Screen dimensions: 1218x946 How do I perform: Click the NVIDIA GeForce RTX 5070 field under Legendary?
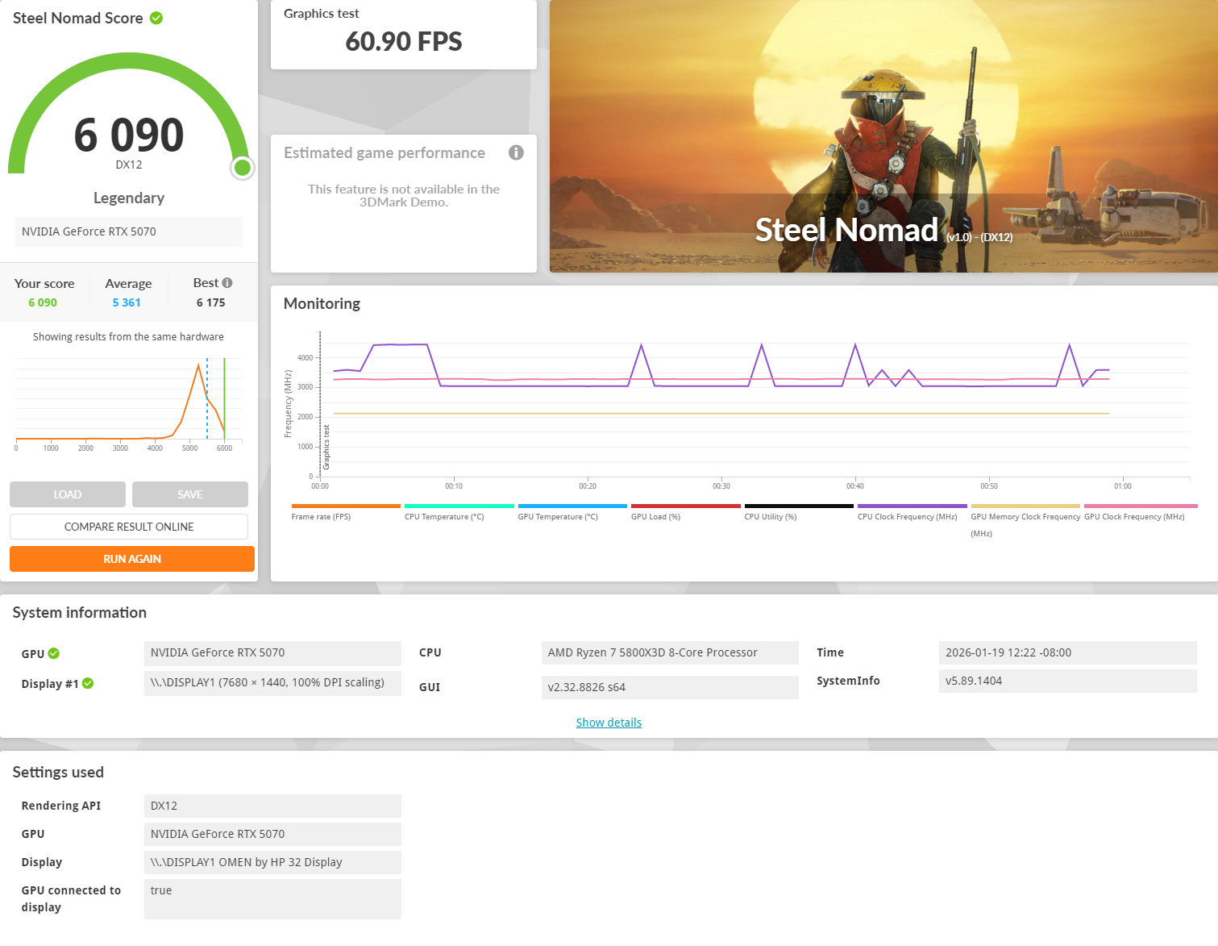click(129, 231)
